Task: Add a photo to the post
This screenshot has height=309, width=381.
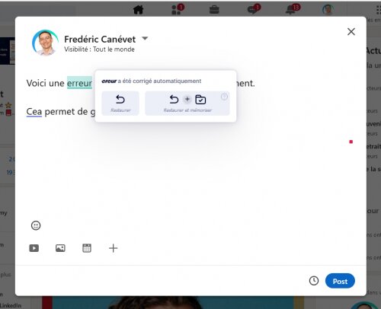Action: [x=60, y=248]
